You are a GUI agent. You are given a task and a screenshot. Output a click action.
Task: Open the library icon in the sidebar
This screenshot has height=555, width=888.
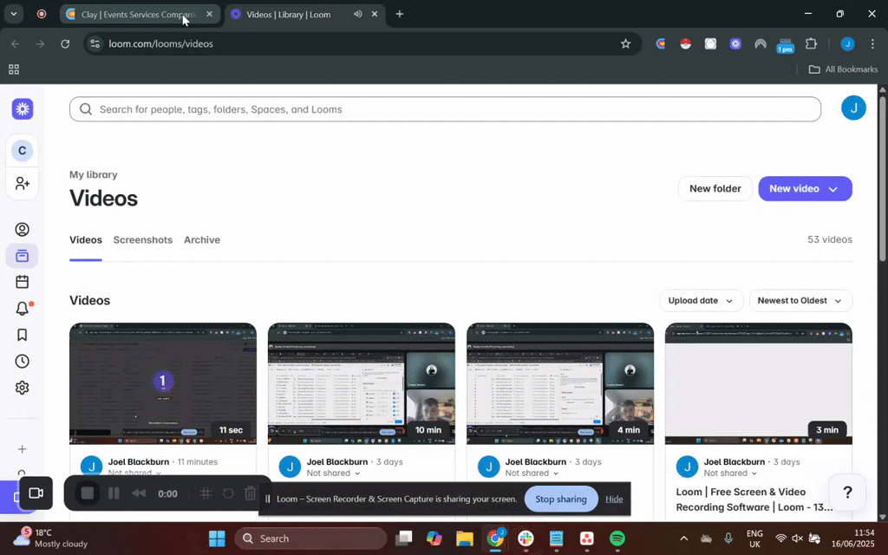(x=22, y=256)
